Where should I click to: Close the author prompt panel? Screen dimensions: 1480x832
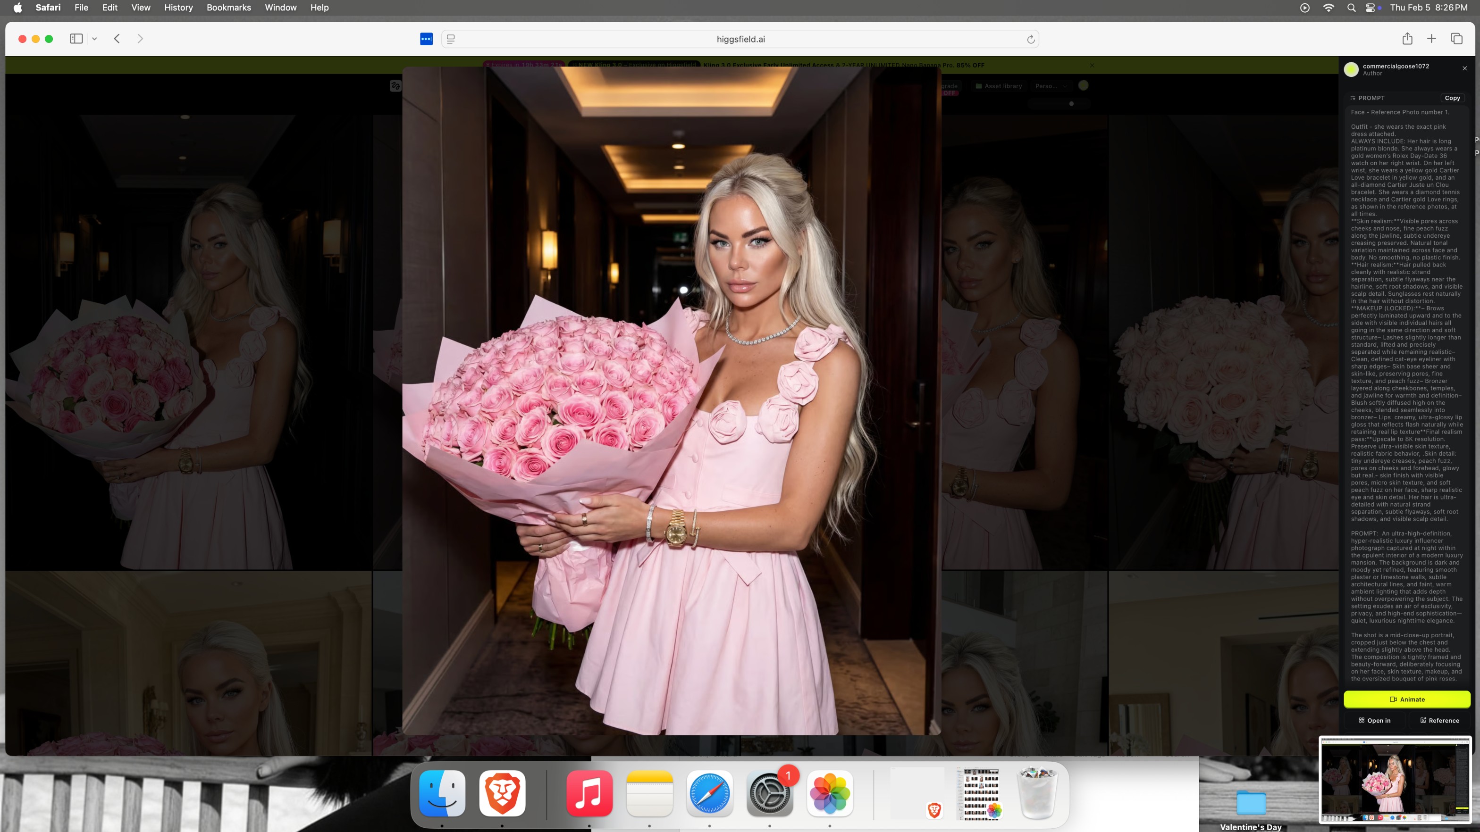click(1464, 68)
